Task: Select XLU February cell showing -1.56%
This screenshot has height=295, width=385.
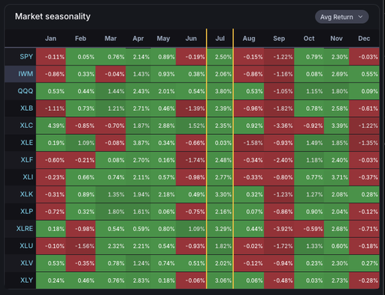Action: click(x=81, y=246)
